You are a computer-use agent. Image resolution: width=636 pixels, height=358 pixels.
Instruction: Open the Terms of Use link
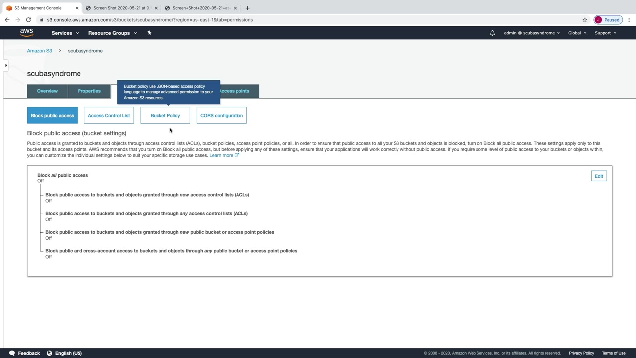coord(614,353)
